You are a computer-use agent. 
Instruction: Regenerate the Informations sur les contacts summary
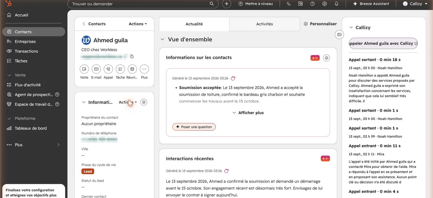[233, 78]
